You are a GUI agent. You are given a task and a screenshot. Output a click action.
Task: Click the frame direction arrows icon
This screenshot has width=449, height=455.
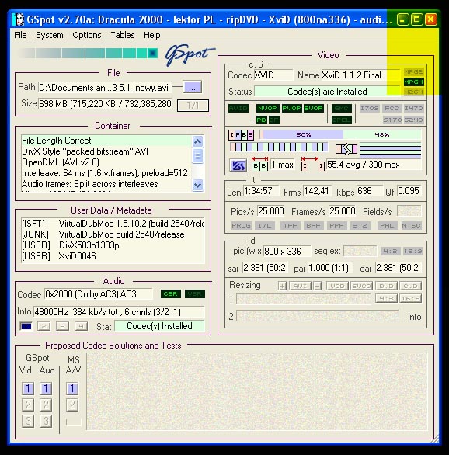tap(346, 149)
